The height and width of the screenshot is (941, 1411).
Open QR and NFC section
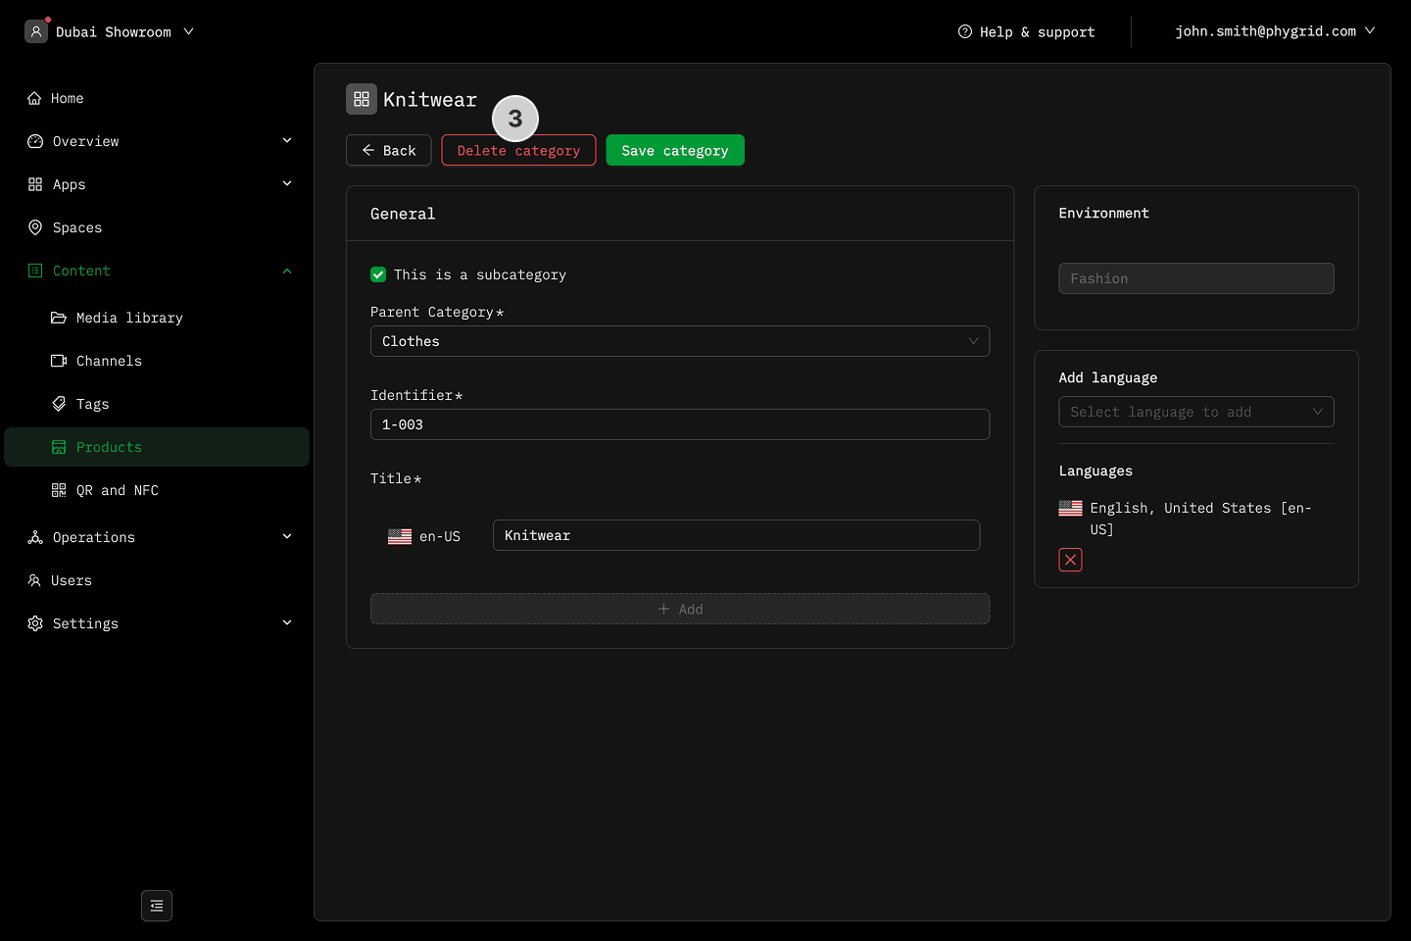click(x=117, y=490)
